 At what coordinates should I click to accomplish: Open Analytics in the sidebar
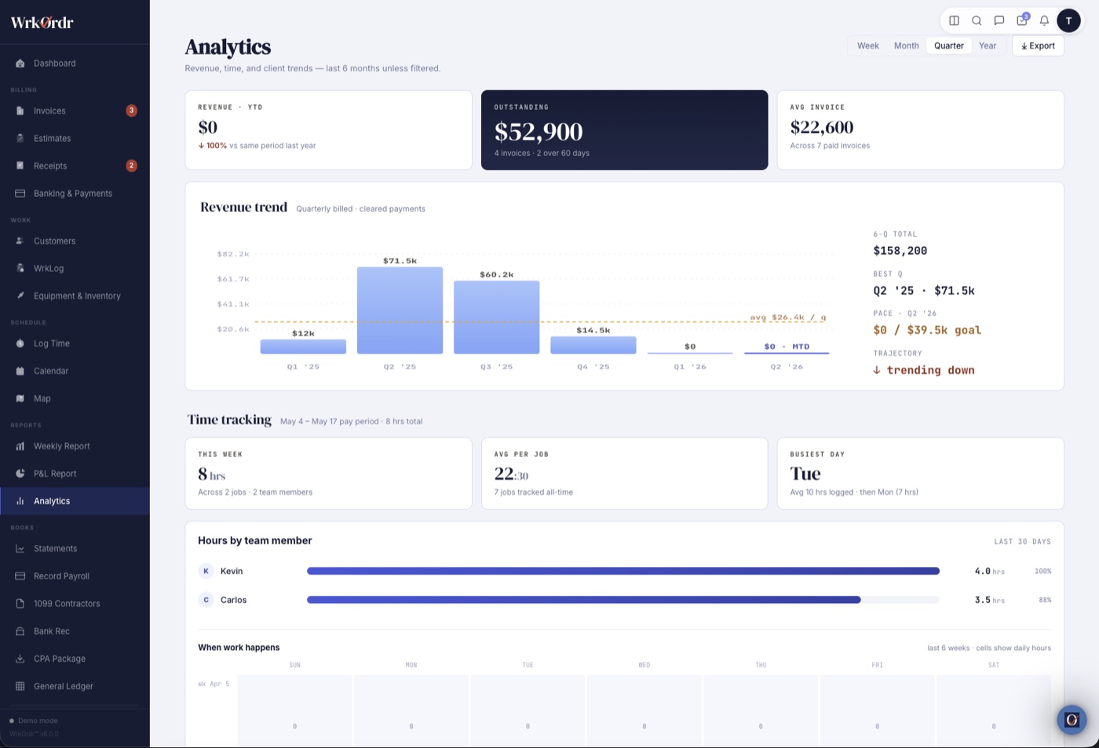(75, 501)
